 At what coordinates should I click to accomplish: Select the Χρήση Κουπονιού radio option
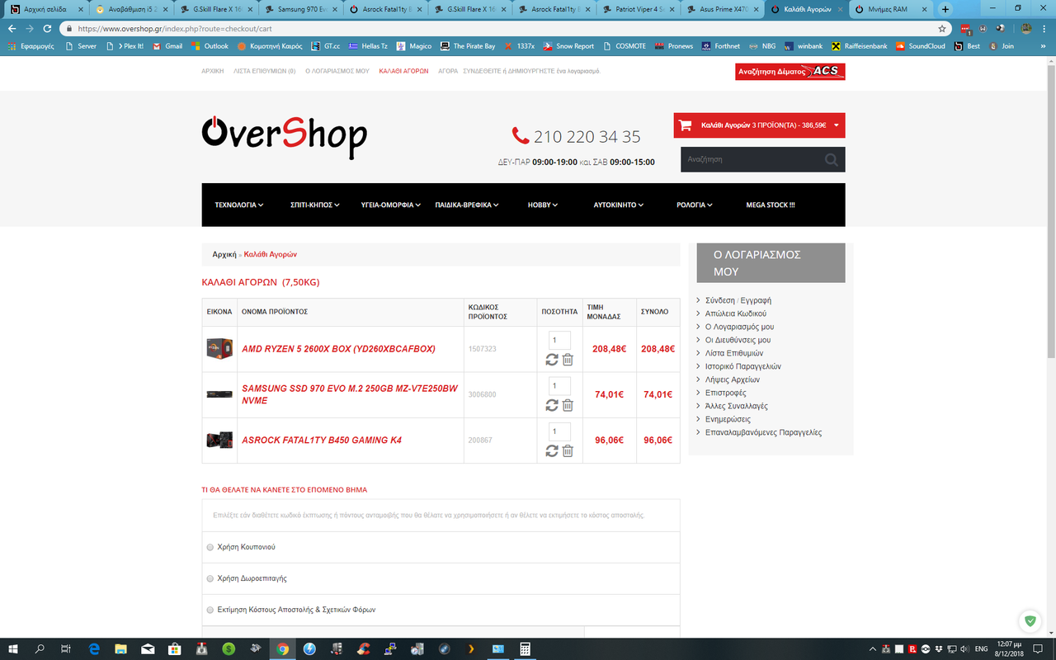click(x=210, y=547)
